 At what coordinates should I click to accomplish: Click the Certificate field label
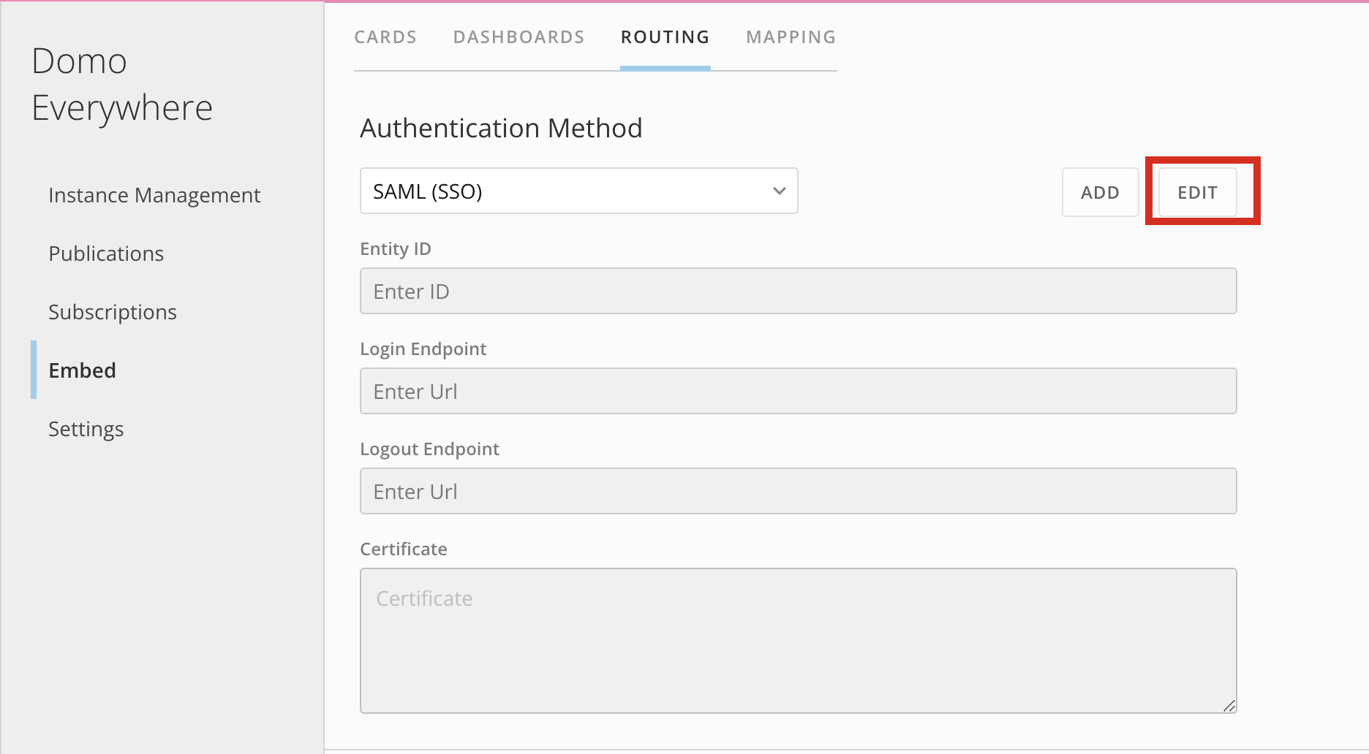[x=404, y=549]
